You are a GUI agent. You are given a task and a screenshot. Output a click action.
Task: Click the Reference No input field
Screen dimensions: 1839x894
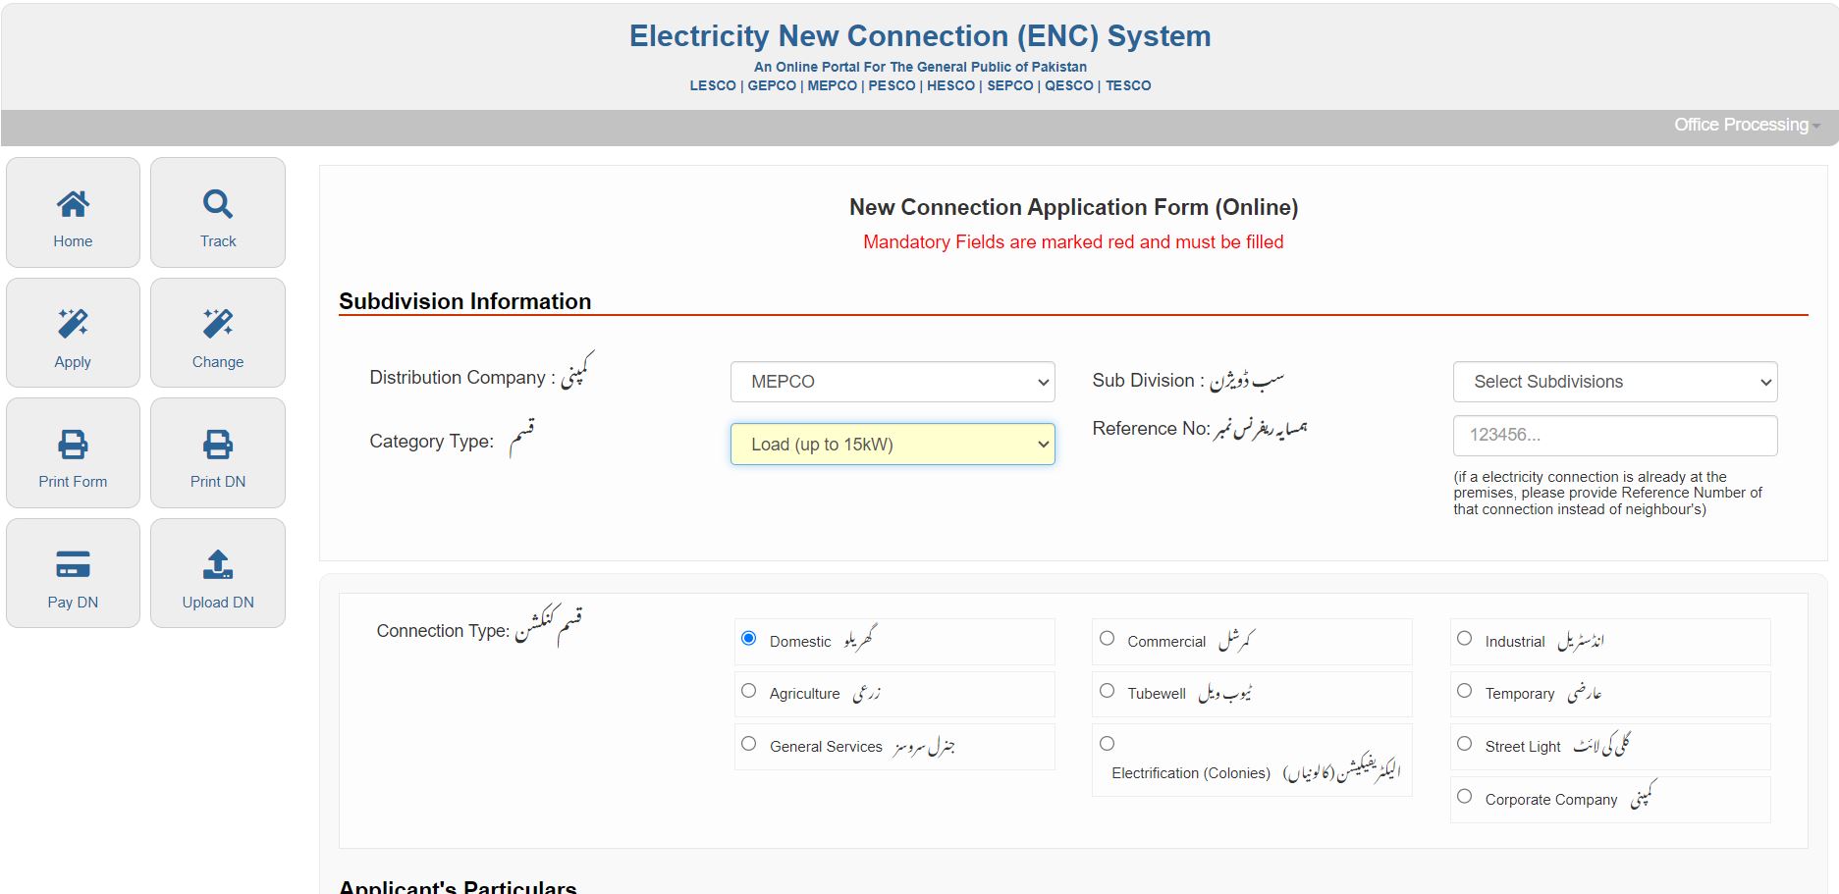point(1614,435)
